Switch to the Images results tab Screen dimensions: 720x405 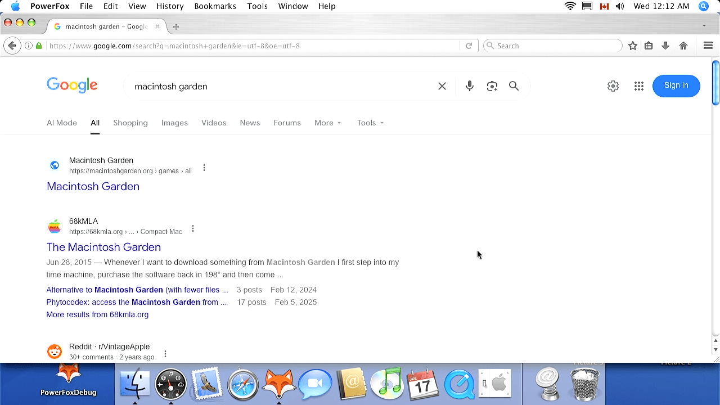coord(174,123)
